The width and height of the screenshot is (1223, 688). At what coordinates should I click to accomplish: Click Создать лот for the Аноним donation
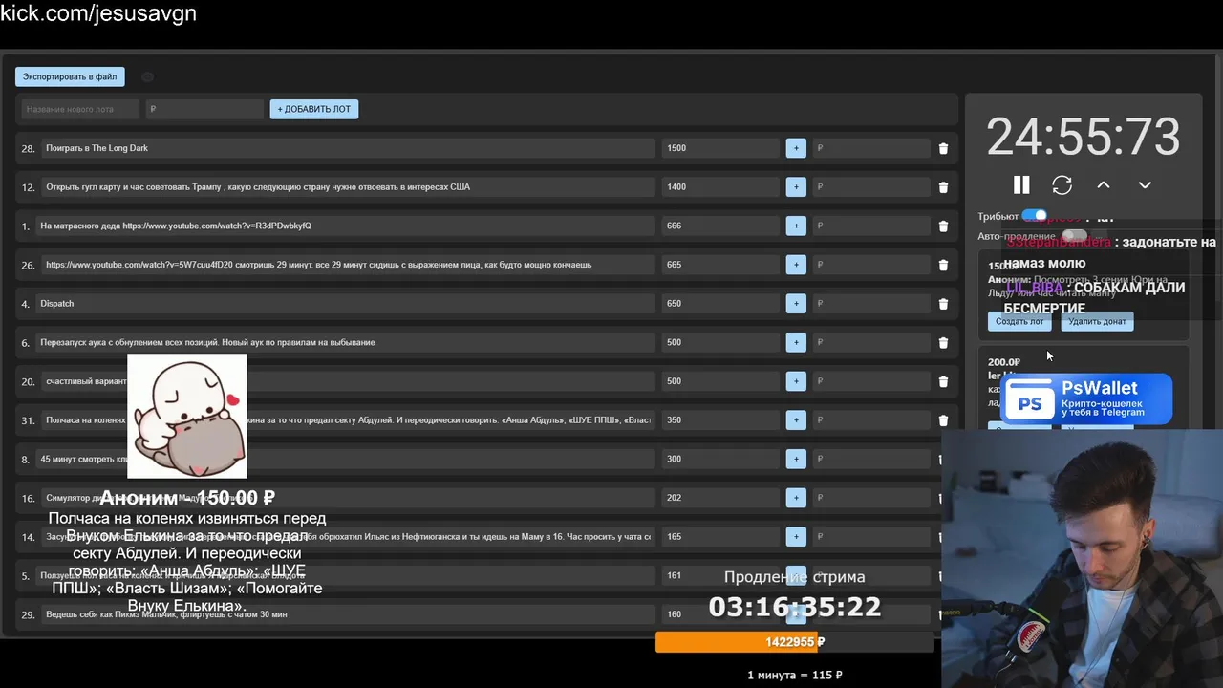click(x=1019, y=321)
